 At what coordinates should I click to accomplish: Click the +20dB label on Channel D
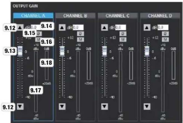coord(173,83)
